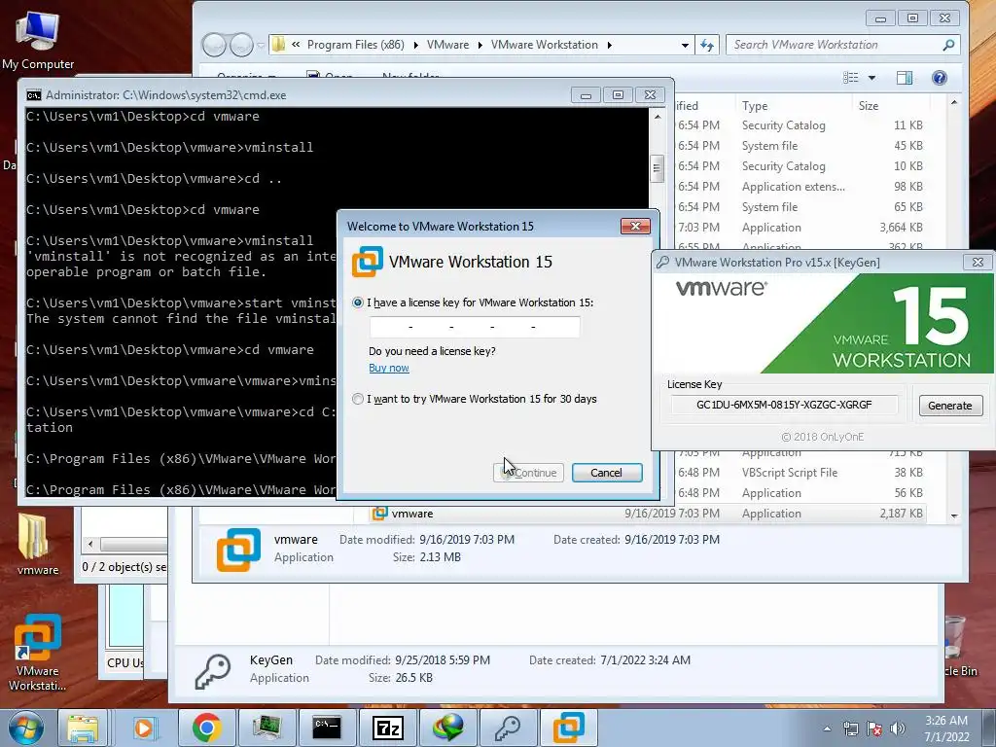The height and width of the screenshot is (747, 996).
Task: Click VMware in the address breadcrumb
Action: 447,45
